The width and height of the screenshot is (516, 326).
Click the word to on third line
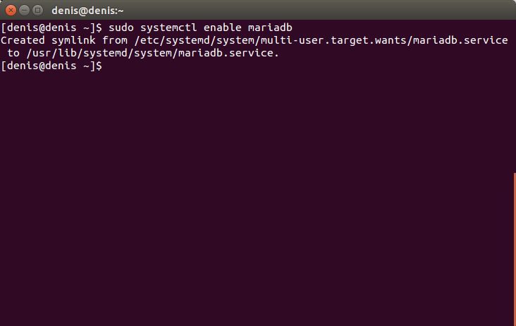coord(13,53)
